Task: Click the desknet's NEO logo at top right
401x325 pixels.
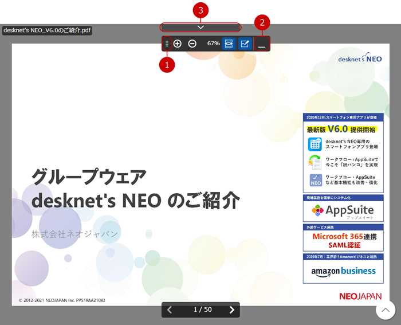Action: click(359, 58)
